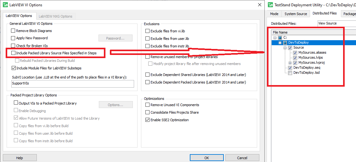Uncheck MySources.lvproj checkbox
This screenshot has height=162, width=356.
click(295, 63)
